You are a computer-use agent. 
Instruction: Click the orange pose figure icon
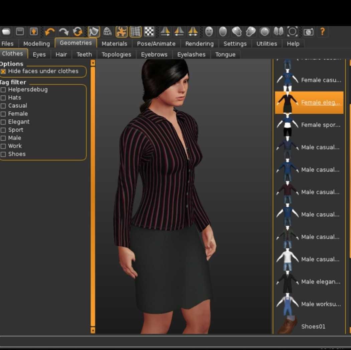pyautogui.click(x=121, y=32)
